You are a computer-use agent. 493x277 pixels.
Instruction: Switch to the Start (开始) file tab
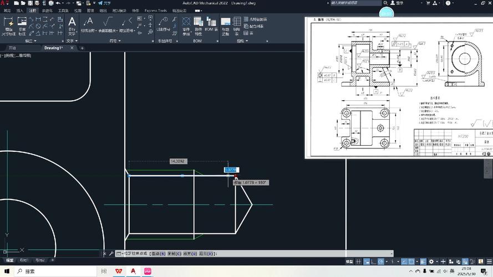pos(12,48)
